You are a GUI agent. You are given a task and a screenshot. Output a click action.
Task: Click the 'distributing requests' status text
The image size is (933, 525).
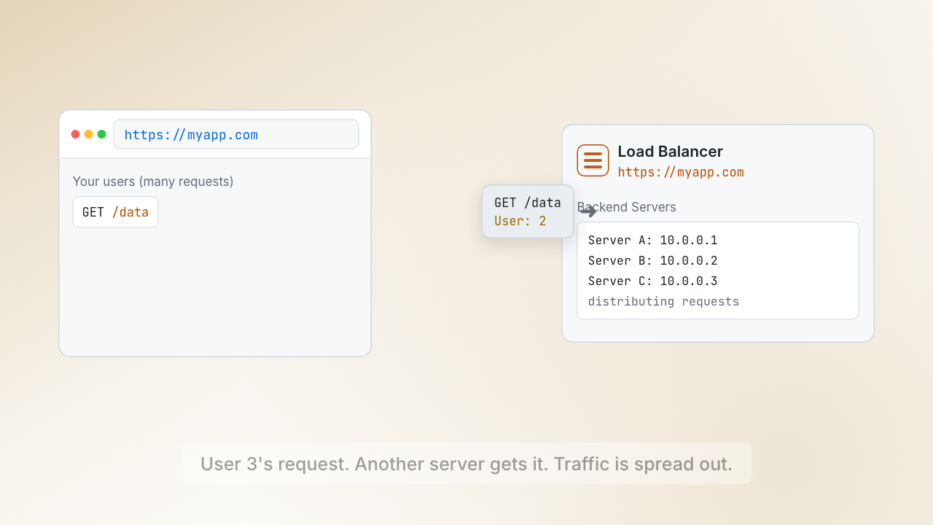point(663,301)
